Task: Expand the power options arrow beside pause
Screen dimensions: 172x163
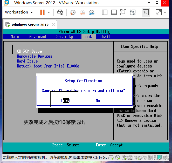Action: (49, 12)
